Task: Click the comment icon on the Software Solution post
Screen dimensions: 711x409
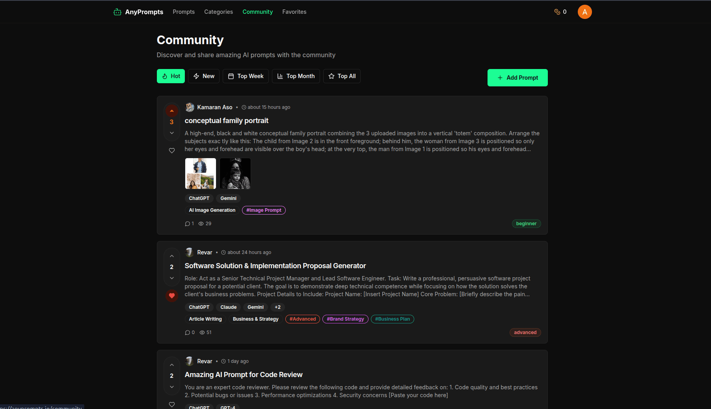Action: (x=188, y=332)
